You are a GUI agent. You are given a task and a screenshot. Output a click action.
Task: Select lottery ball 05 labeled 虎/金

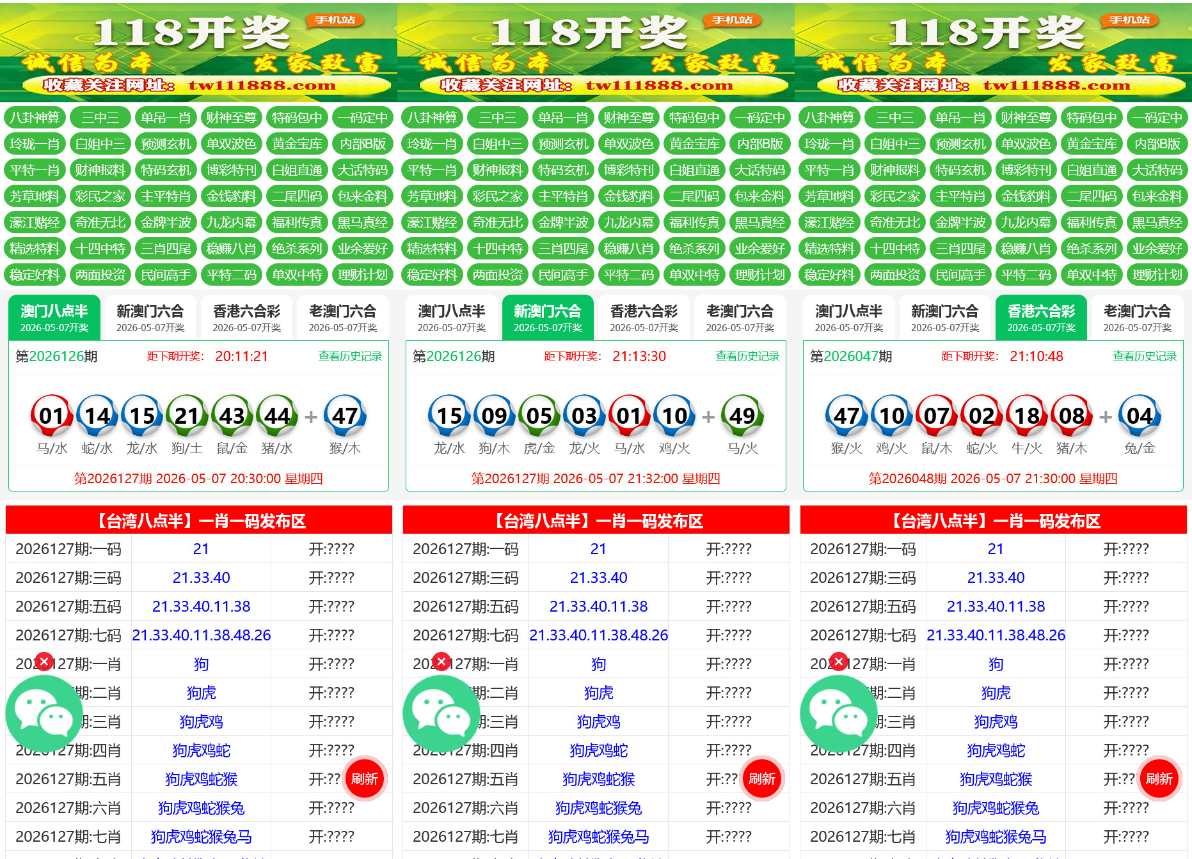point(539,415)
